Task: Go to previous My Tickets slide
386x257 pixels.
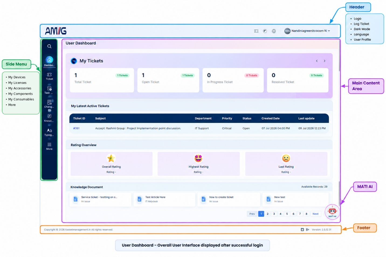Action: 317,61
